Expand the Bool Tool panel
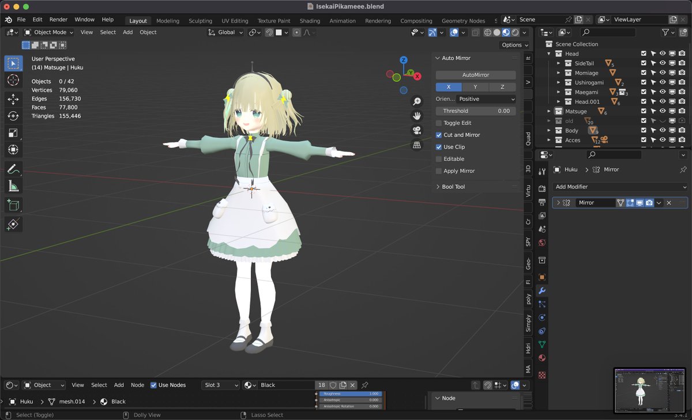Screen dimensions: 692x420 (x=453, y=187)
